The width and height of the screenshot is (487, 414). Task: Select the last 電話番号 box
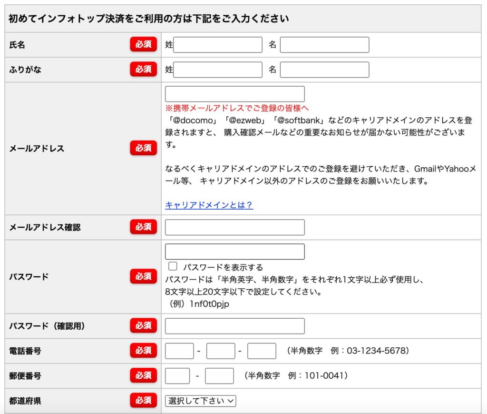tap(262, 351)
